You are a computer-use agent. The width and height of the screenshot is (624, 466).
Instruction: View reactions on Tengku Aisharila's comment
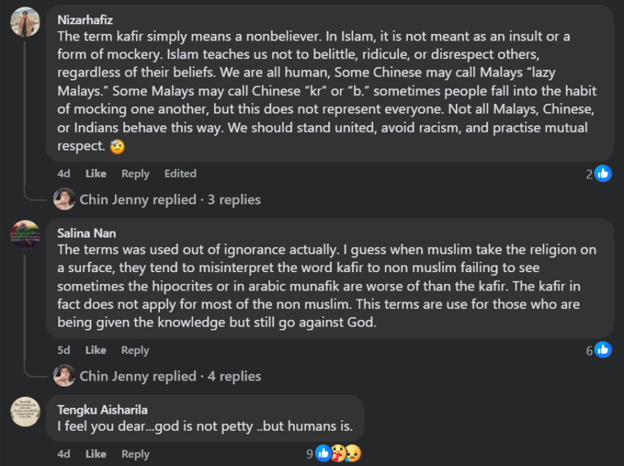tap(336, 453)
